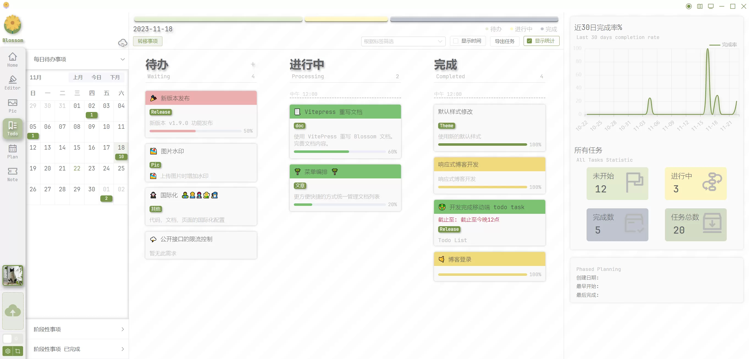The image size is (749, 359).
Task: Add a new task with the plus icon above 待办
Action: [x=253, y=64]
